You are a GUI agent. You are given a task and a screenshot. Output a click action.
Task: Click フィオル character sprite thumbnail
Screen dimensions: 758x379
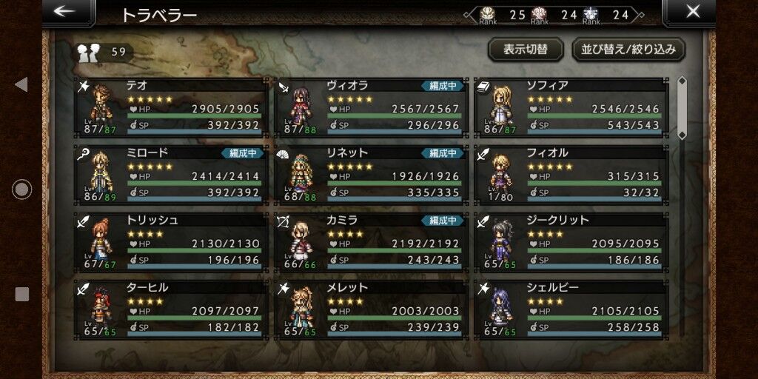[x=500, y=172]
